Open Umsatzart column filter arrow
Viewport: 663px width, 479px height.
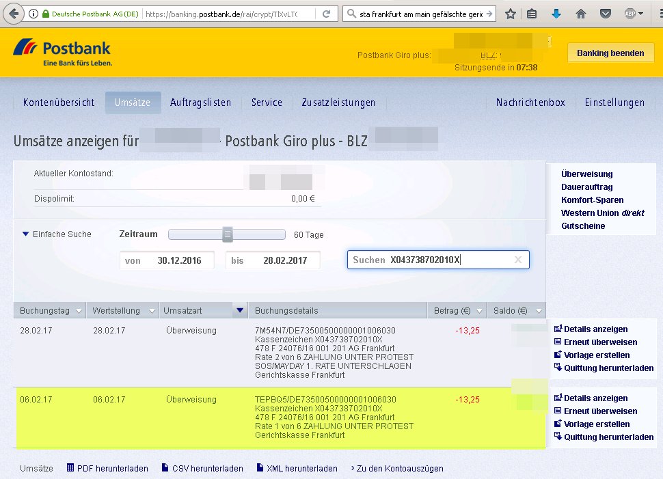point(240,310)
